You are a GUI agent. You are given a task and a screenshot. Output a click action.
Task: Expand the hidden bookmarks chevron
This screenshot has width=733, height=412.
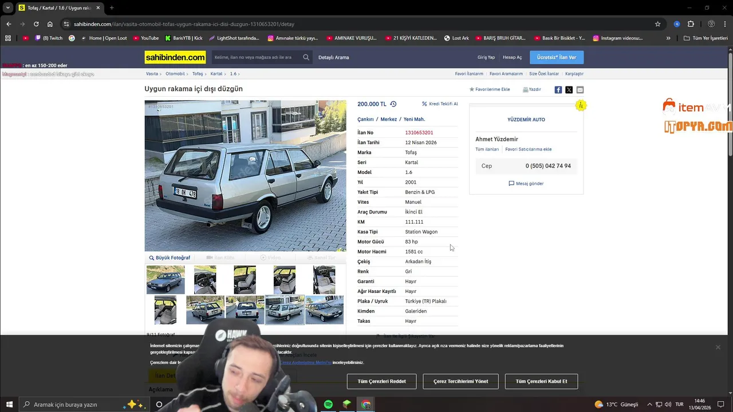tap(668, 38)
